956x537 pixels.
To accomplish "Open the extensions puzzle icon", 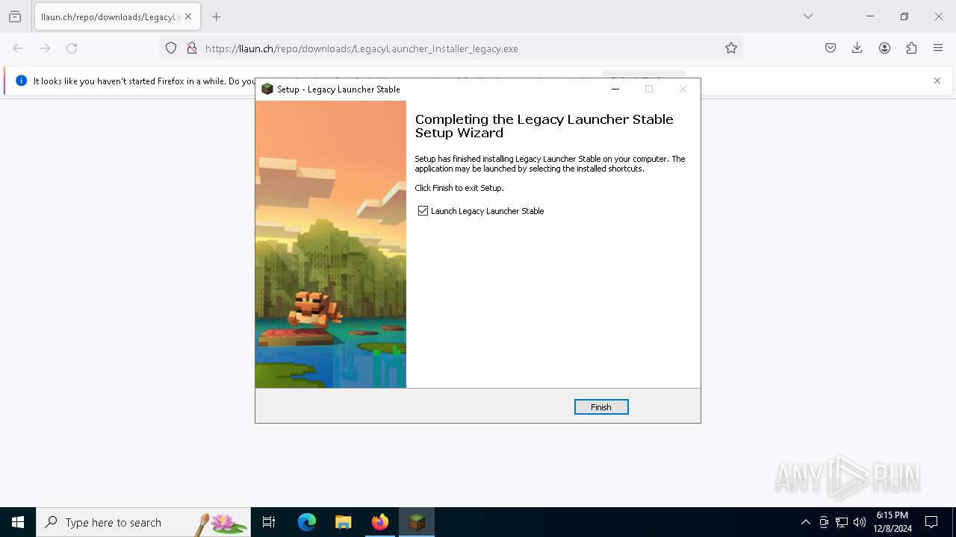I will (x=911, y=48).
